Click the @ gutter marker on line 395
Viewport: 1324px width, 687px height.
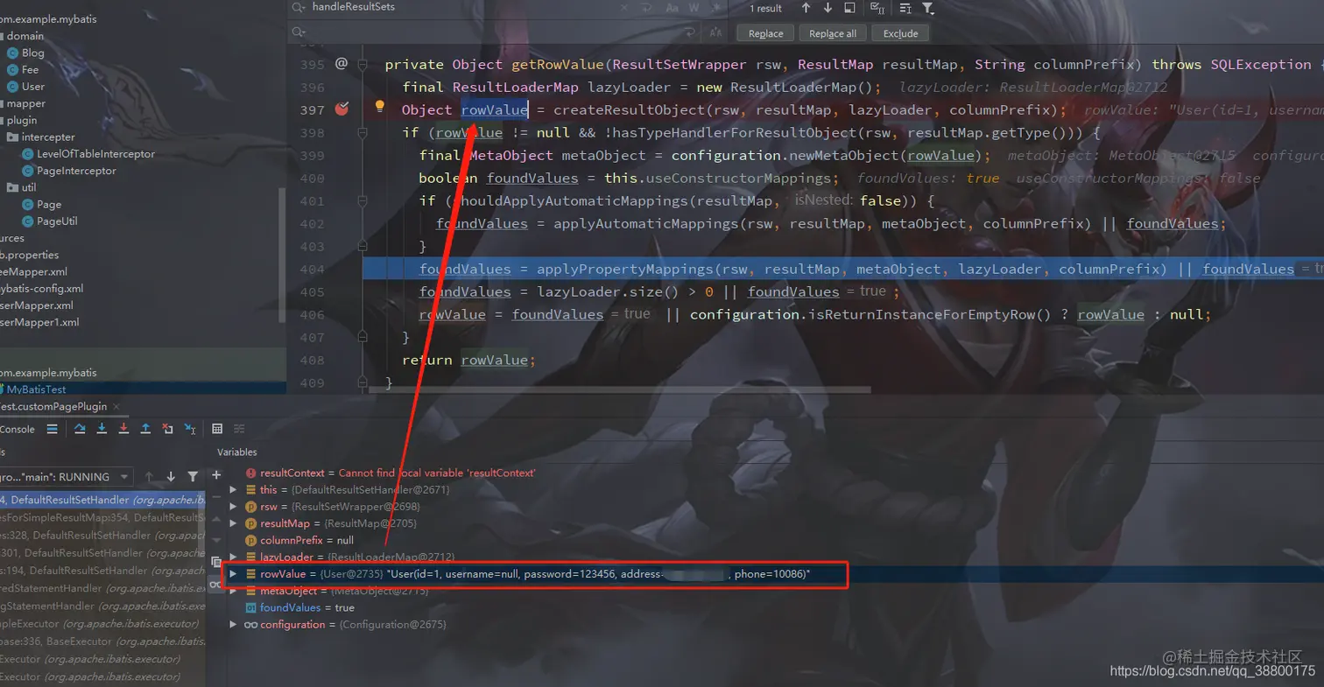[342, 63]
